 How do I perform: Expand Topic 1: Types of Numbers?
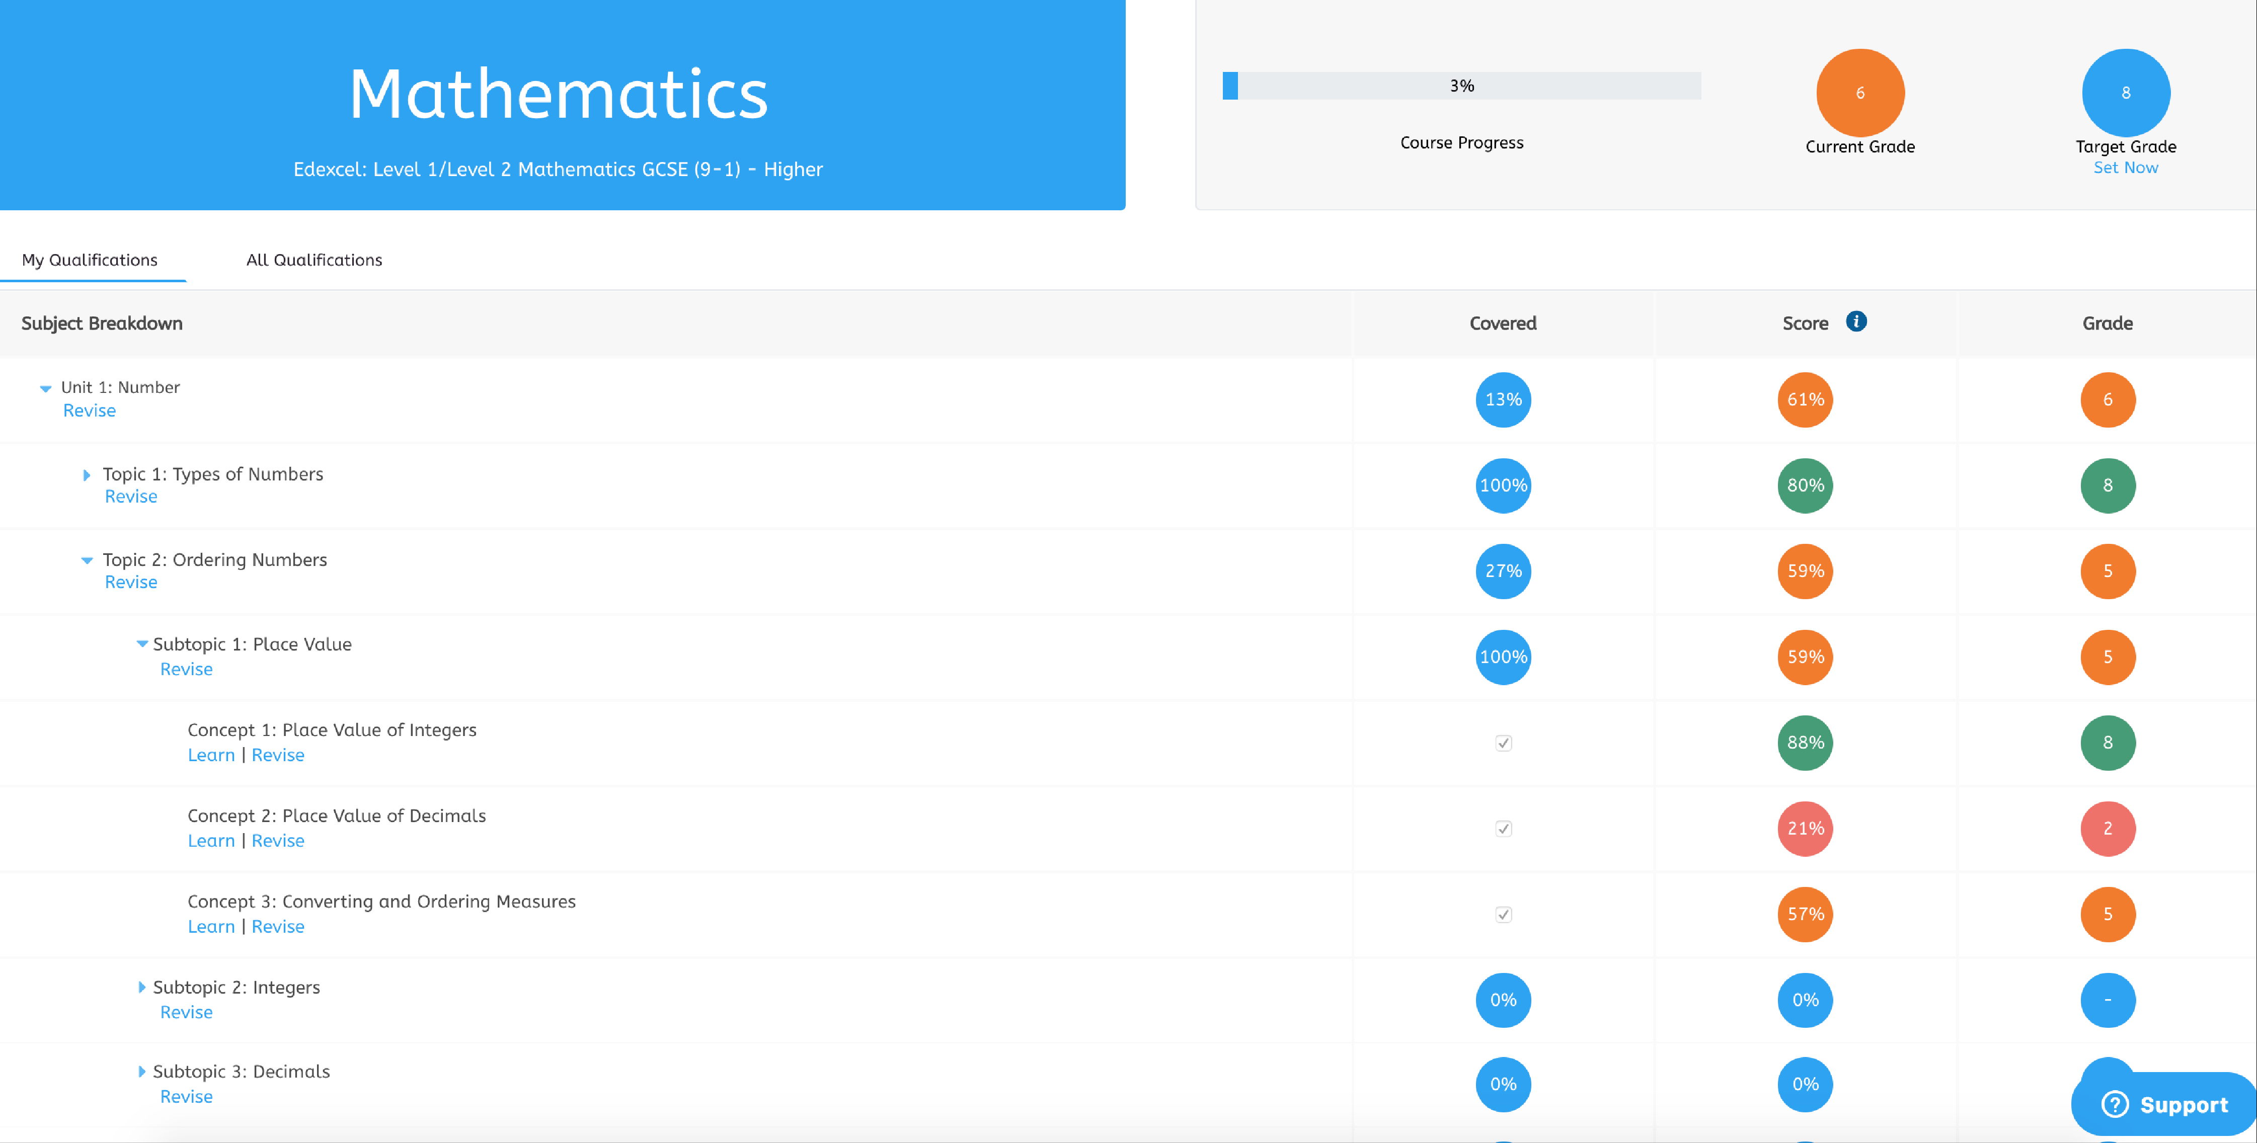87,475
